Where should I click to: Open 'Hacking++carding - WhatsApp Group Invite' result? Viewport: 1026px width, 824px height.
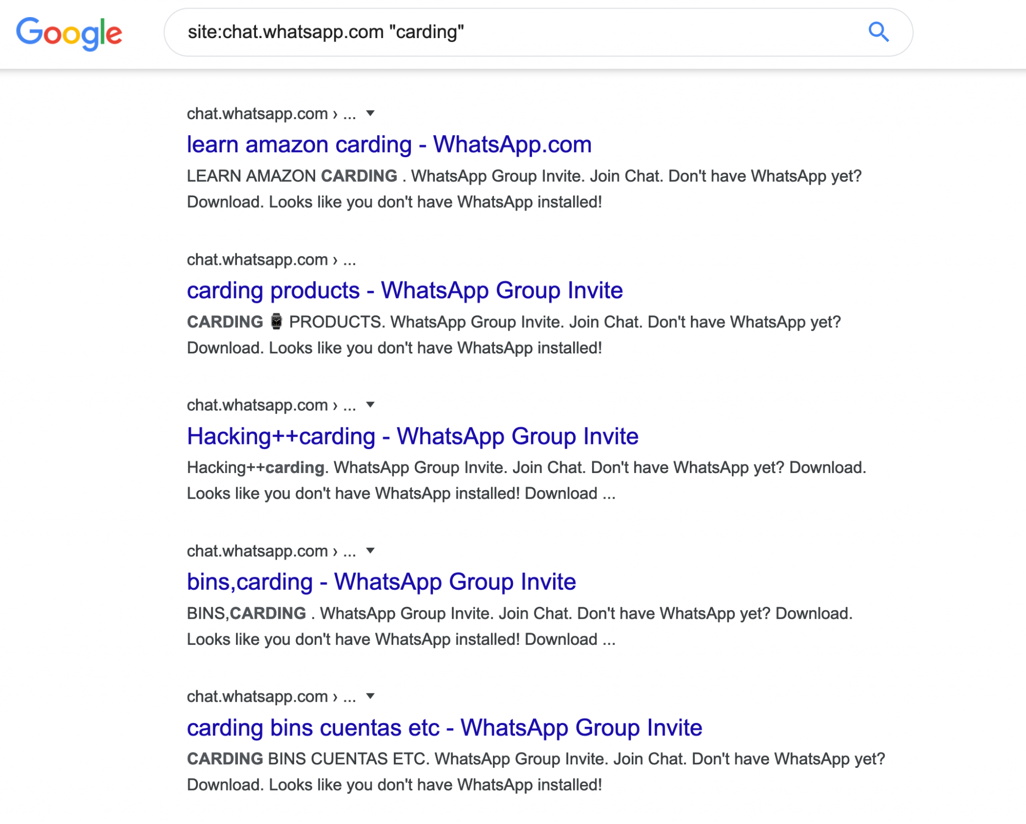(x=413, y=436)
